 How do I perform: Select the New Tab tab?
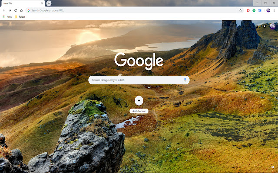23,3
